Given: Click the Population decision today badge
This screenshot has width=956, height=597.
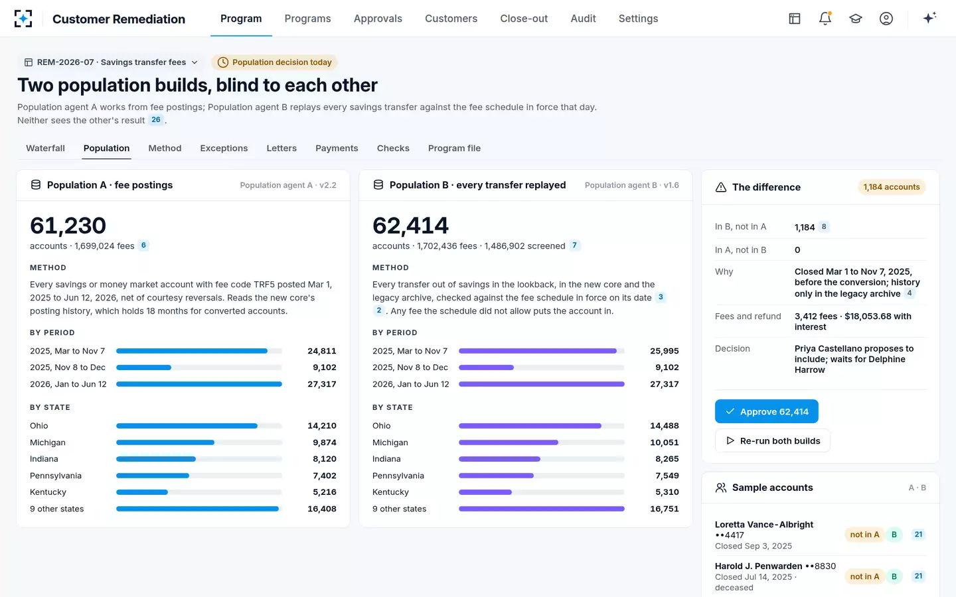Looking at the screenshot, I should click(275, 62).
